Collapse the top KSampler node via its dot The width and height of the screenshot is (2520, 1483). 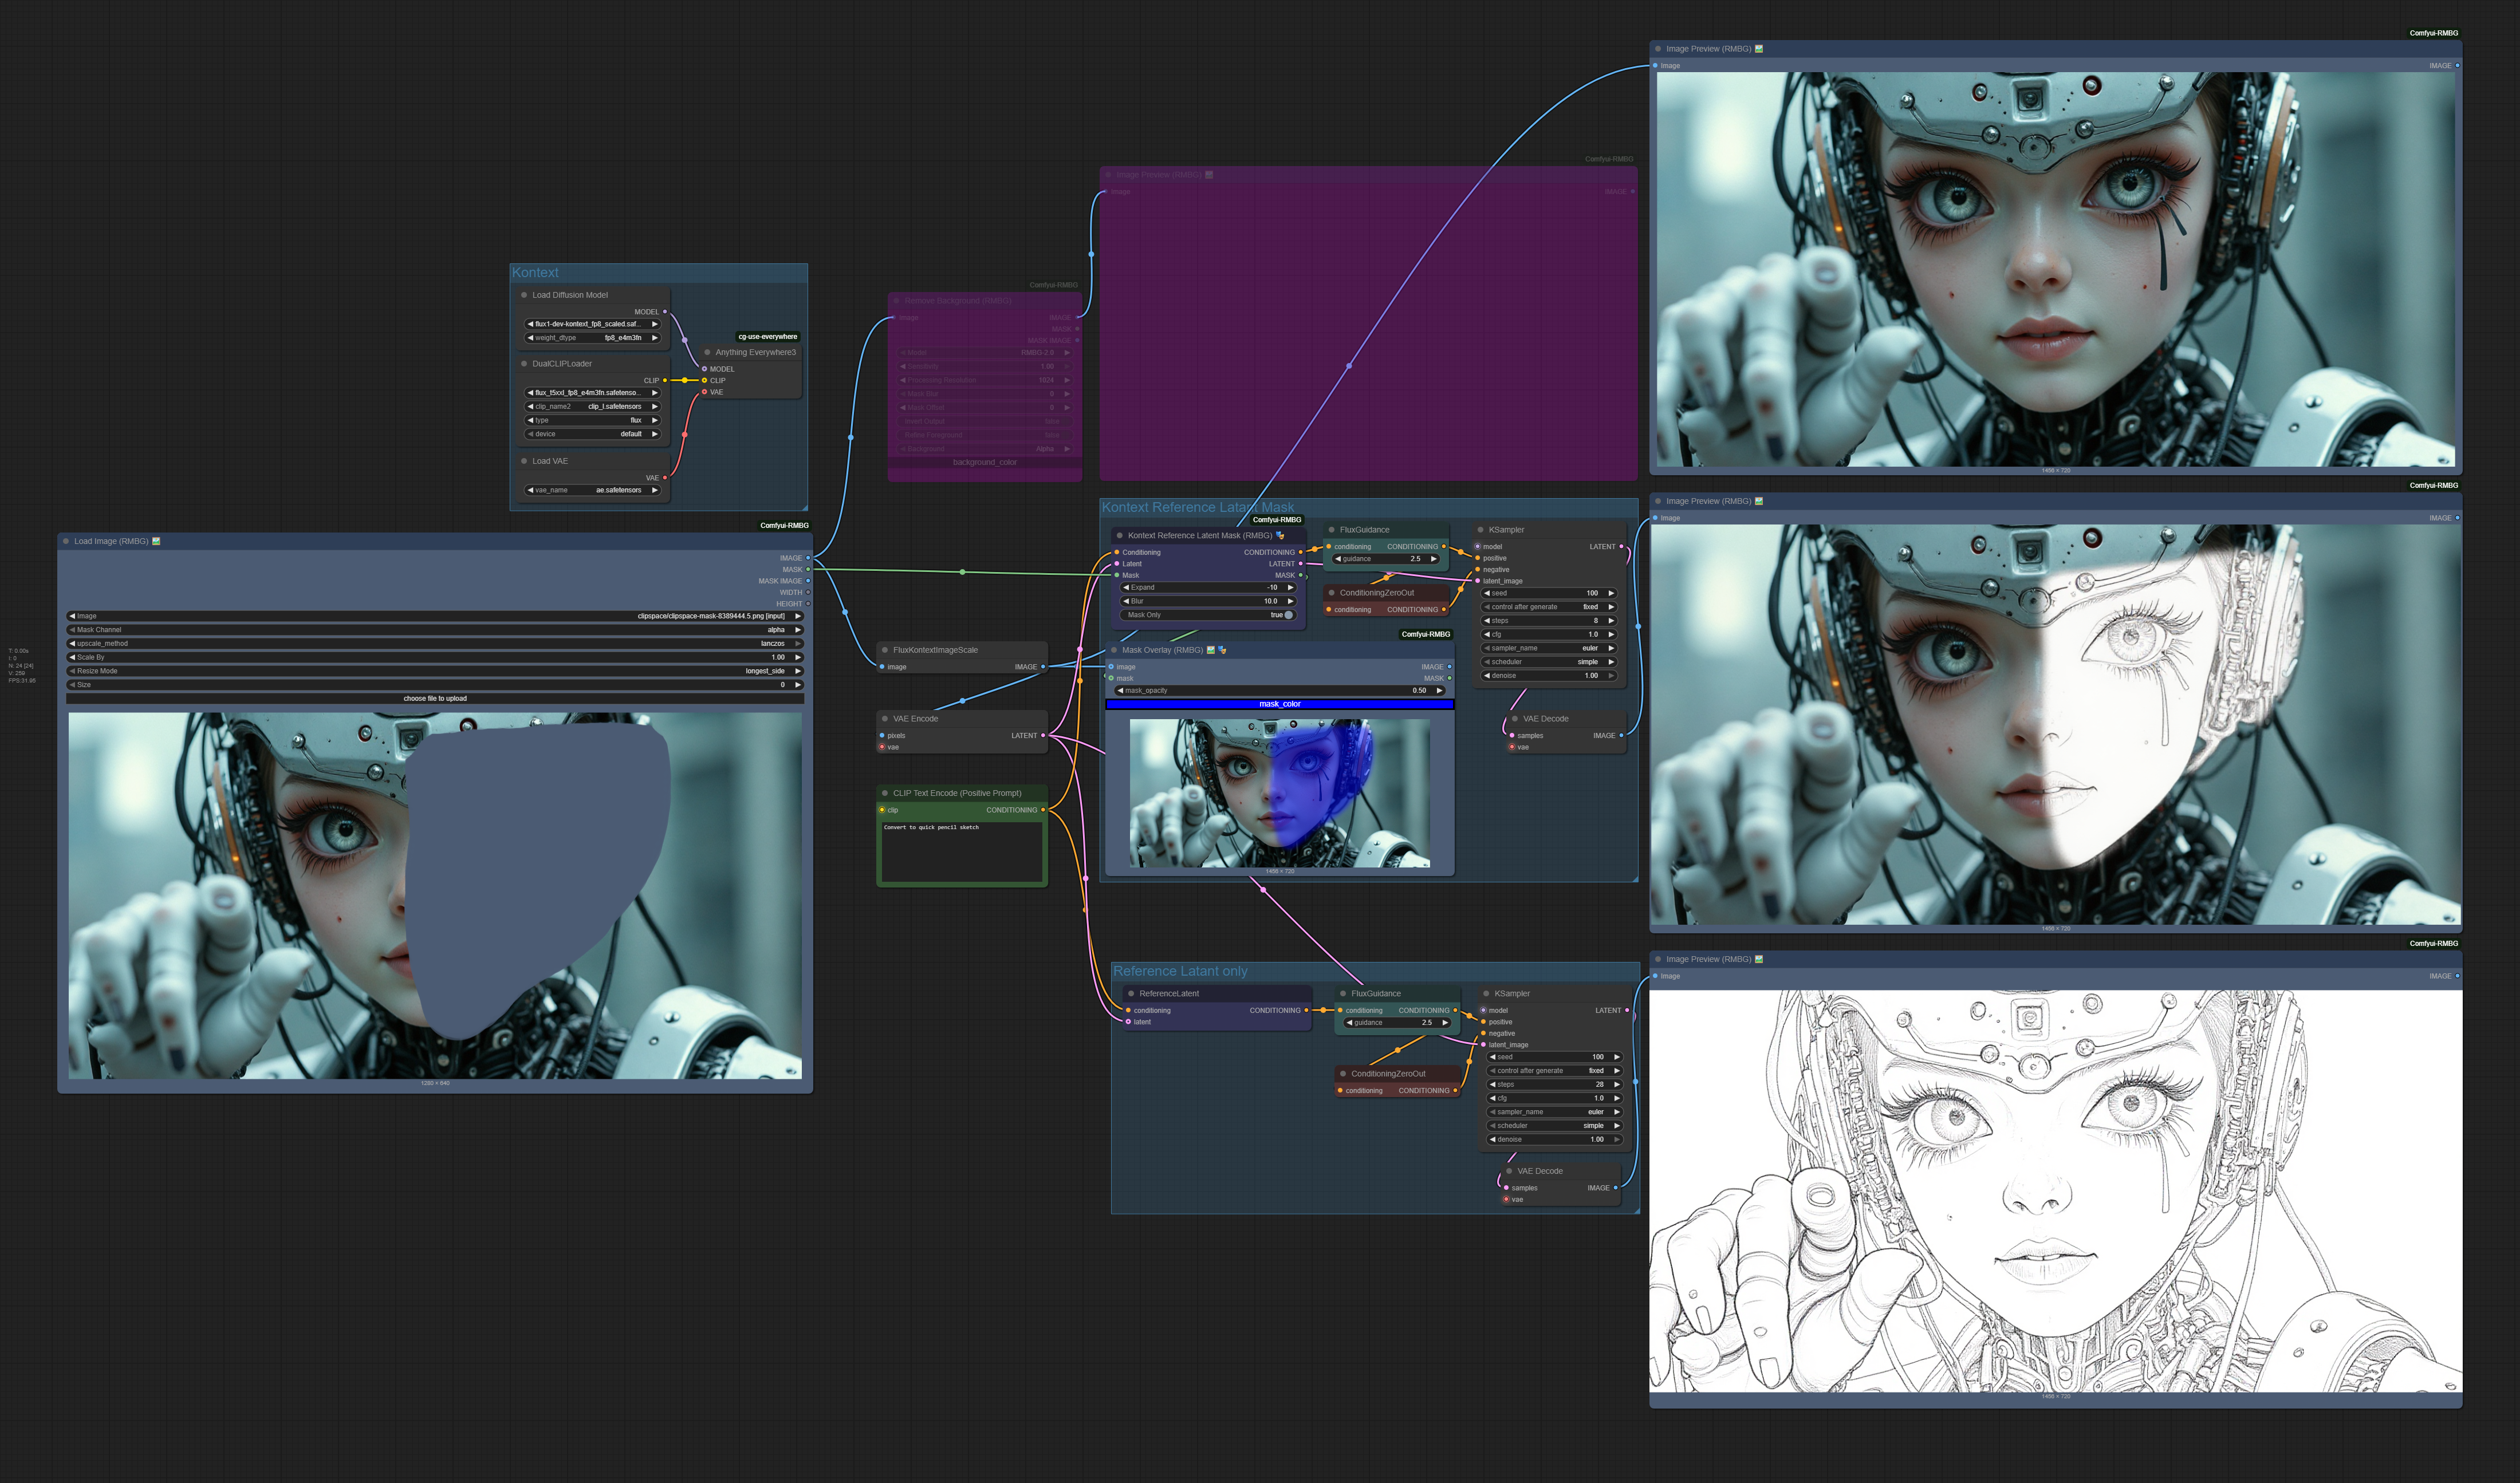[x=1480, y=530]
